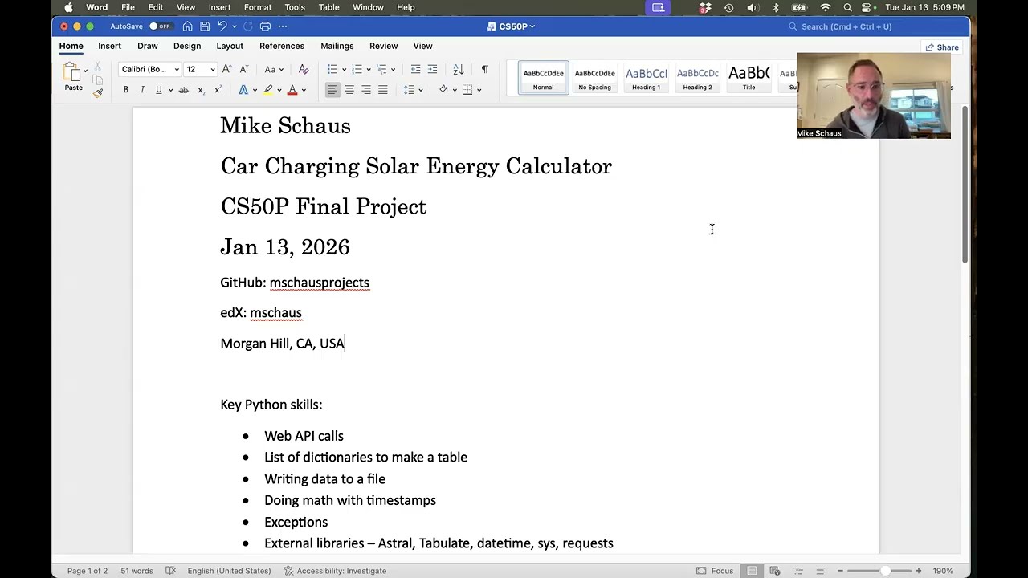Screen dimensions: 1028x578
Task: Apply Subscript formatting
Action: click(201, 90)
